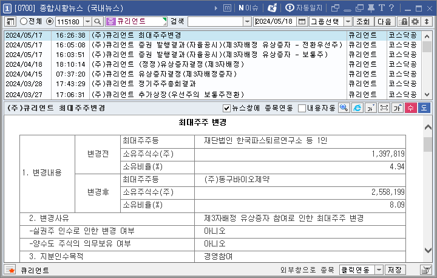
Task: Click up arrow of news list scrollbar
Action: (x=427, y=36)
